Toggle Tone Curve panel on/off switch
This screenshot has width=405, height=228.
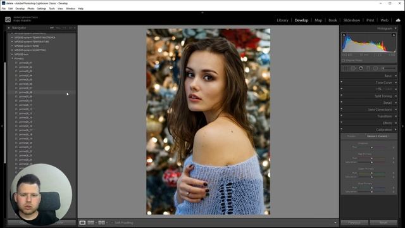342,82
